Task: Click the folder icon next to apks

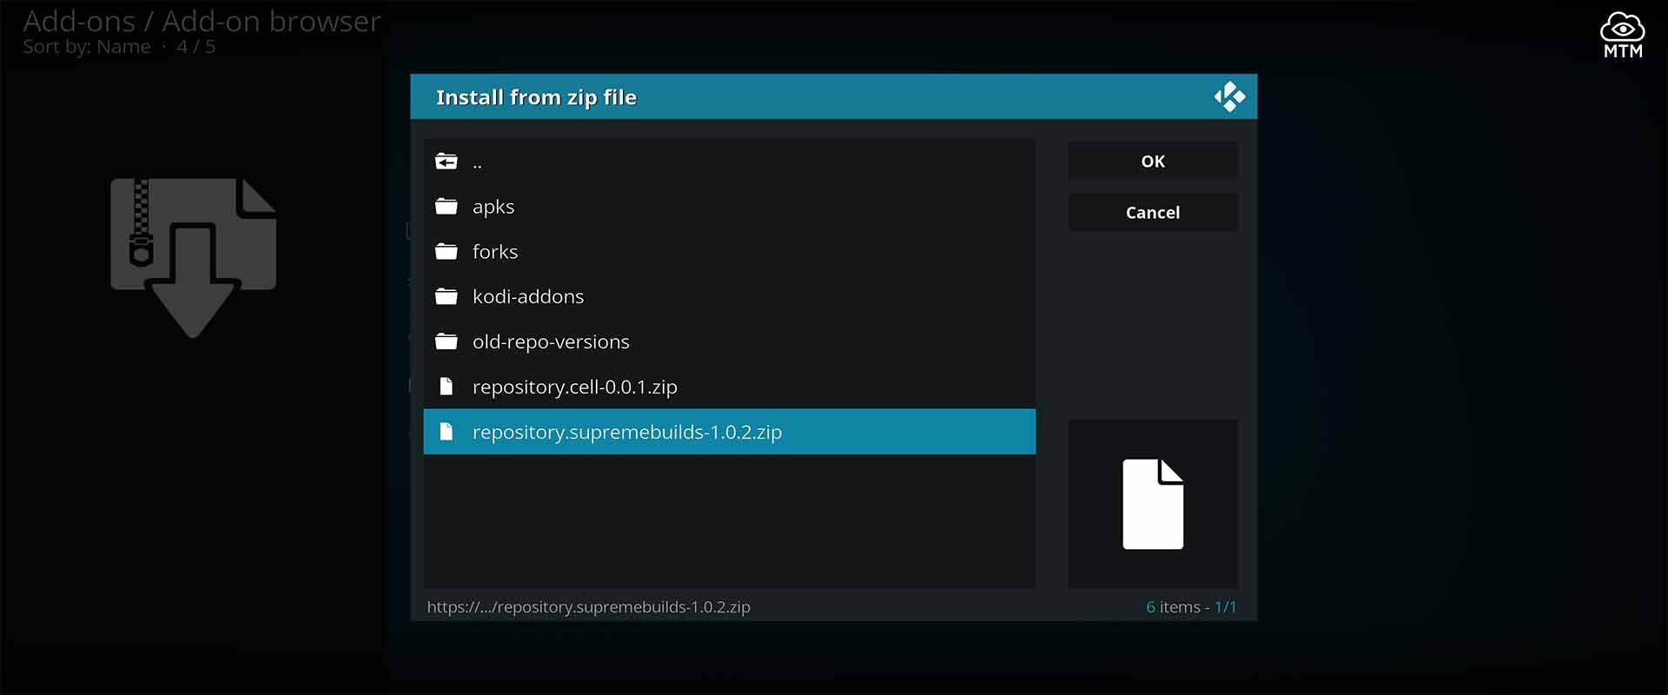Action: coord(447,207)
